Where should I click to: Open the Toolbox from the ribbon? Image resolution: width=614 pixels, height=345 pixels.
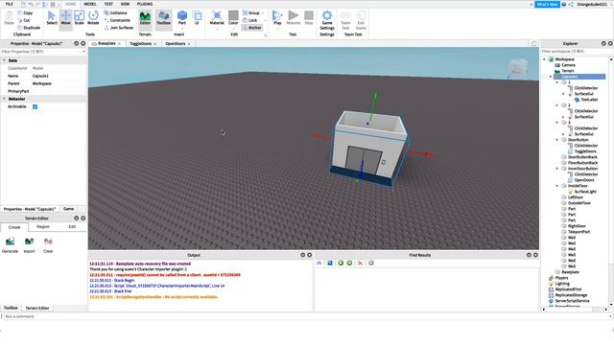[164, 18]
